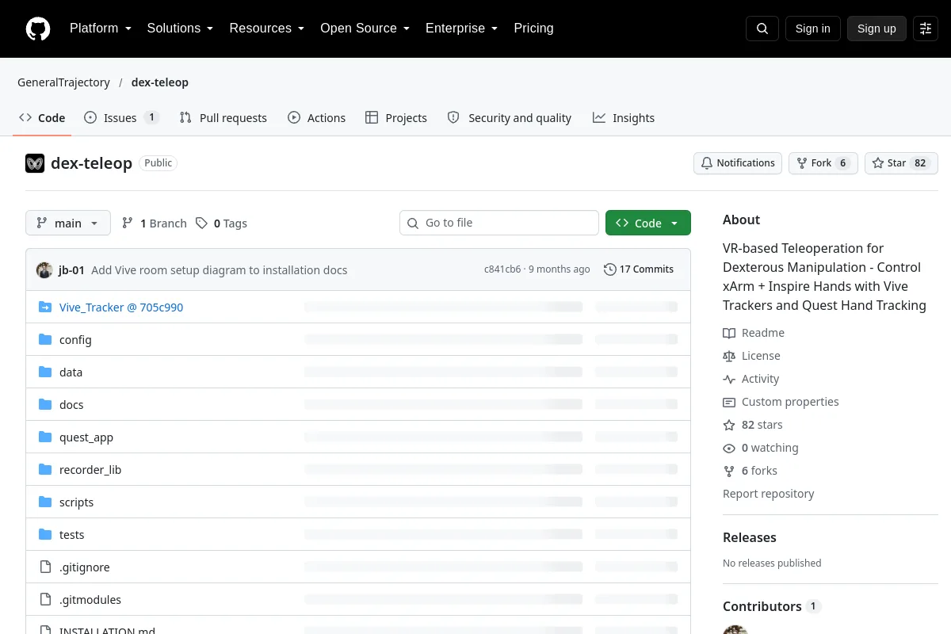Open the search magnifier in header
Viewport: 951px width, 634px height.
point(762,29)
